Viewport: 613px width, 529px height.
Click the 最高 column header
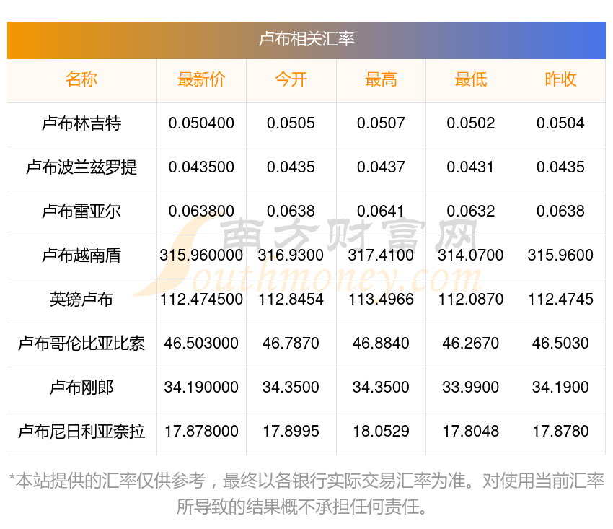(381, 79)
